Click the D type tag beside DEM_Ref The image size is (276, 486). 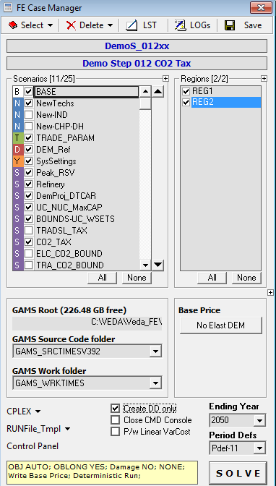(x=17, y=150)
